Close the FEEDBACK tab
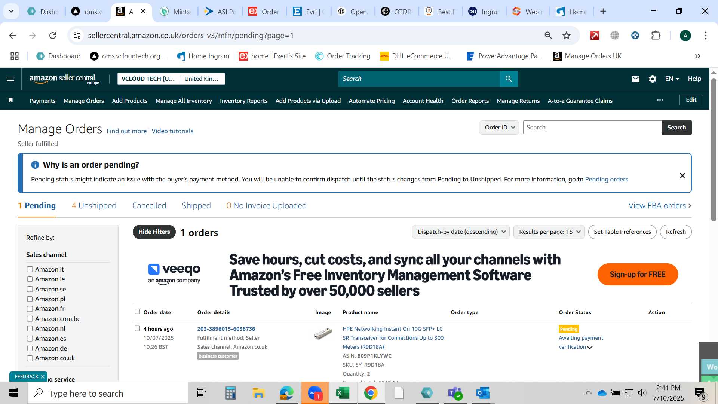This screenshot has width=718, height=404. click(x=42, y=376)
